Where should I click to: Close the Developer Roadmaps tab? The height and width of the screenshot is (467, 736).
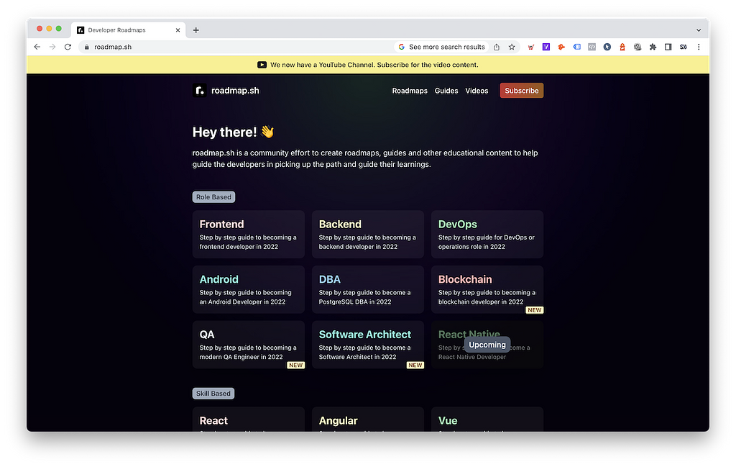178,30
